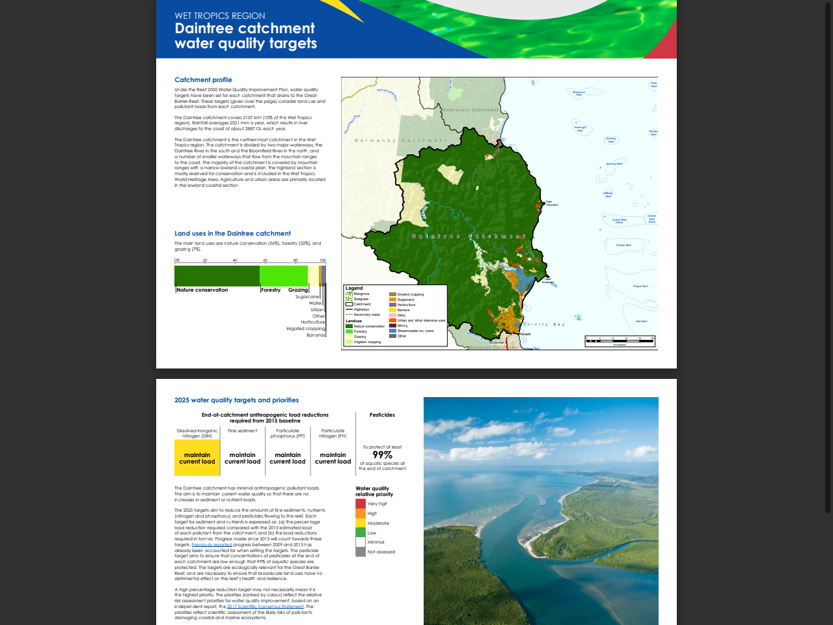Click the yellow maintain current load DIN cell
This screenshot has height=625, width=833.
(x=197, y=458)
